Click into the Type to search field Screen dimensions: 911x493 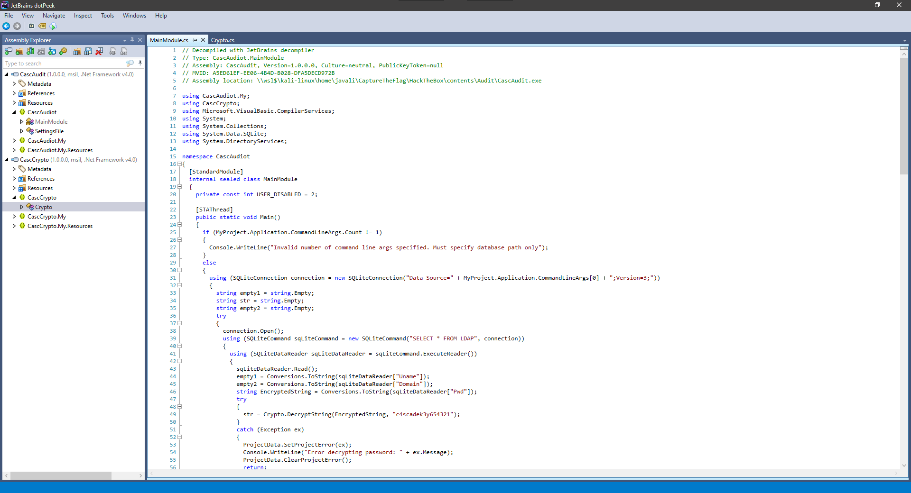click(64, 64)
